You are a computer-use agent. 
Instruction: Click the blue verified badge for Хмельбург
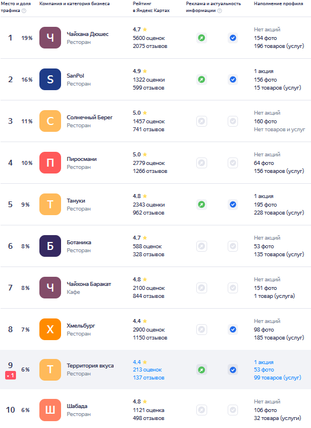(233, 329)
